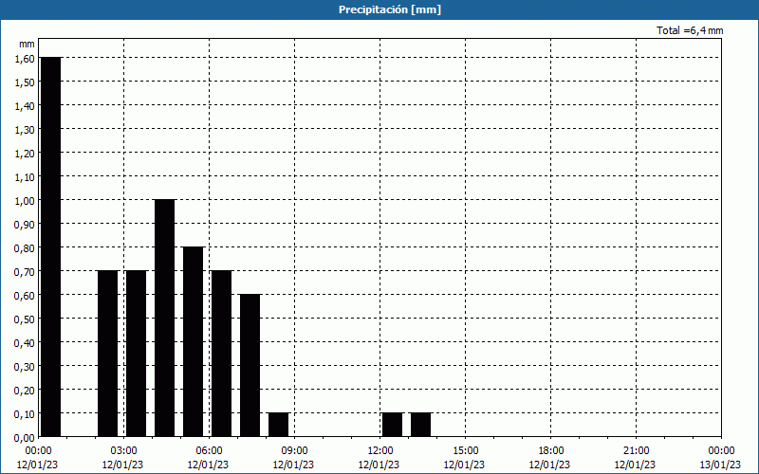Pick the 1,30 y-axis tick label
The width and height of the screenshot is (759, 474).
click(26, 129)
